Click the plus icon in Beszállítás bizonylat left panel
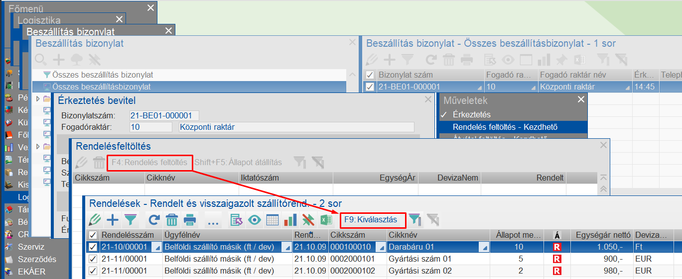Viewport: 682px width, 279px height. click(59, 60)
